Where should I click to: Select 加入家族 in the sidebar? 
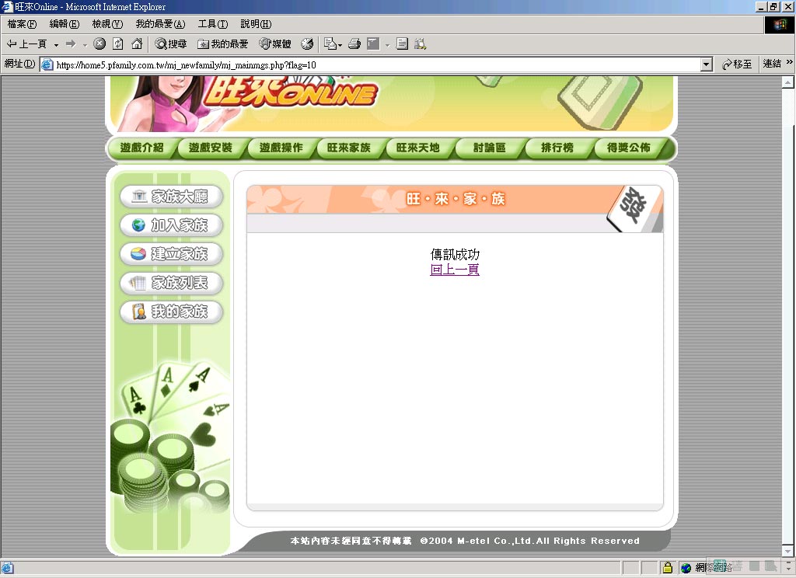171,225
